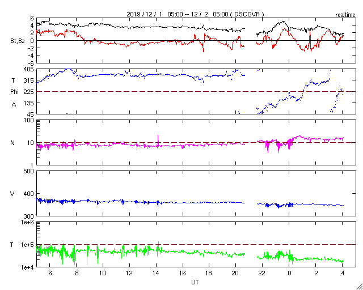Click the '400' tick on V panel
Screen dimensions: 363x290
point(29,194)
